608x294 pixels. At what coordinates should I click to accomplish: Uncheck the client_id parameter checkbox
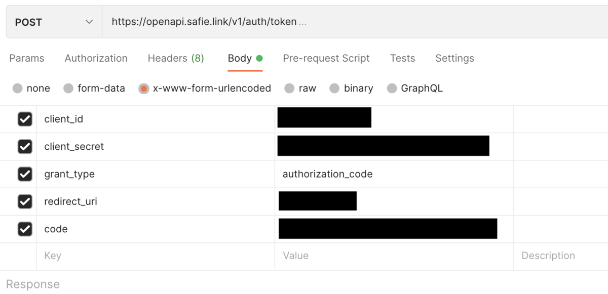[25, 119]
